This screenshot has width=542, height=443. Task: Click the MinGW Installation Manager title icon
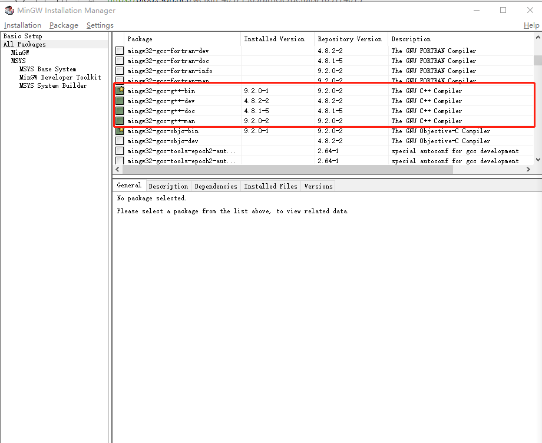click(9, 11)
